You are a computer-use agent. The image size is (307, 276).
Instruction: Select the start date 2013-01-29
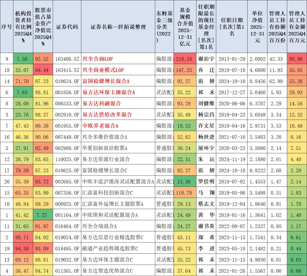(232, 59)
